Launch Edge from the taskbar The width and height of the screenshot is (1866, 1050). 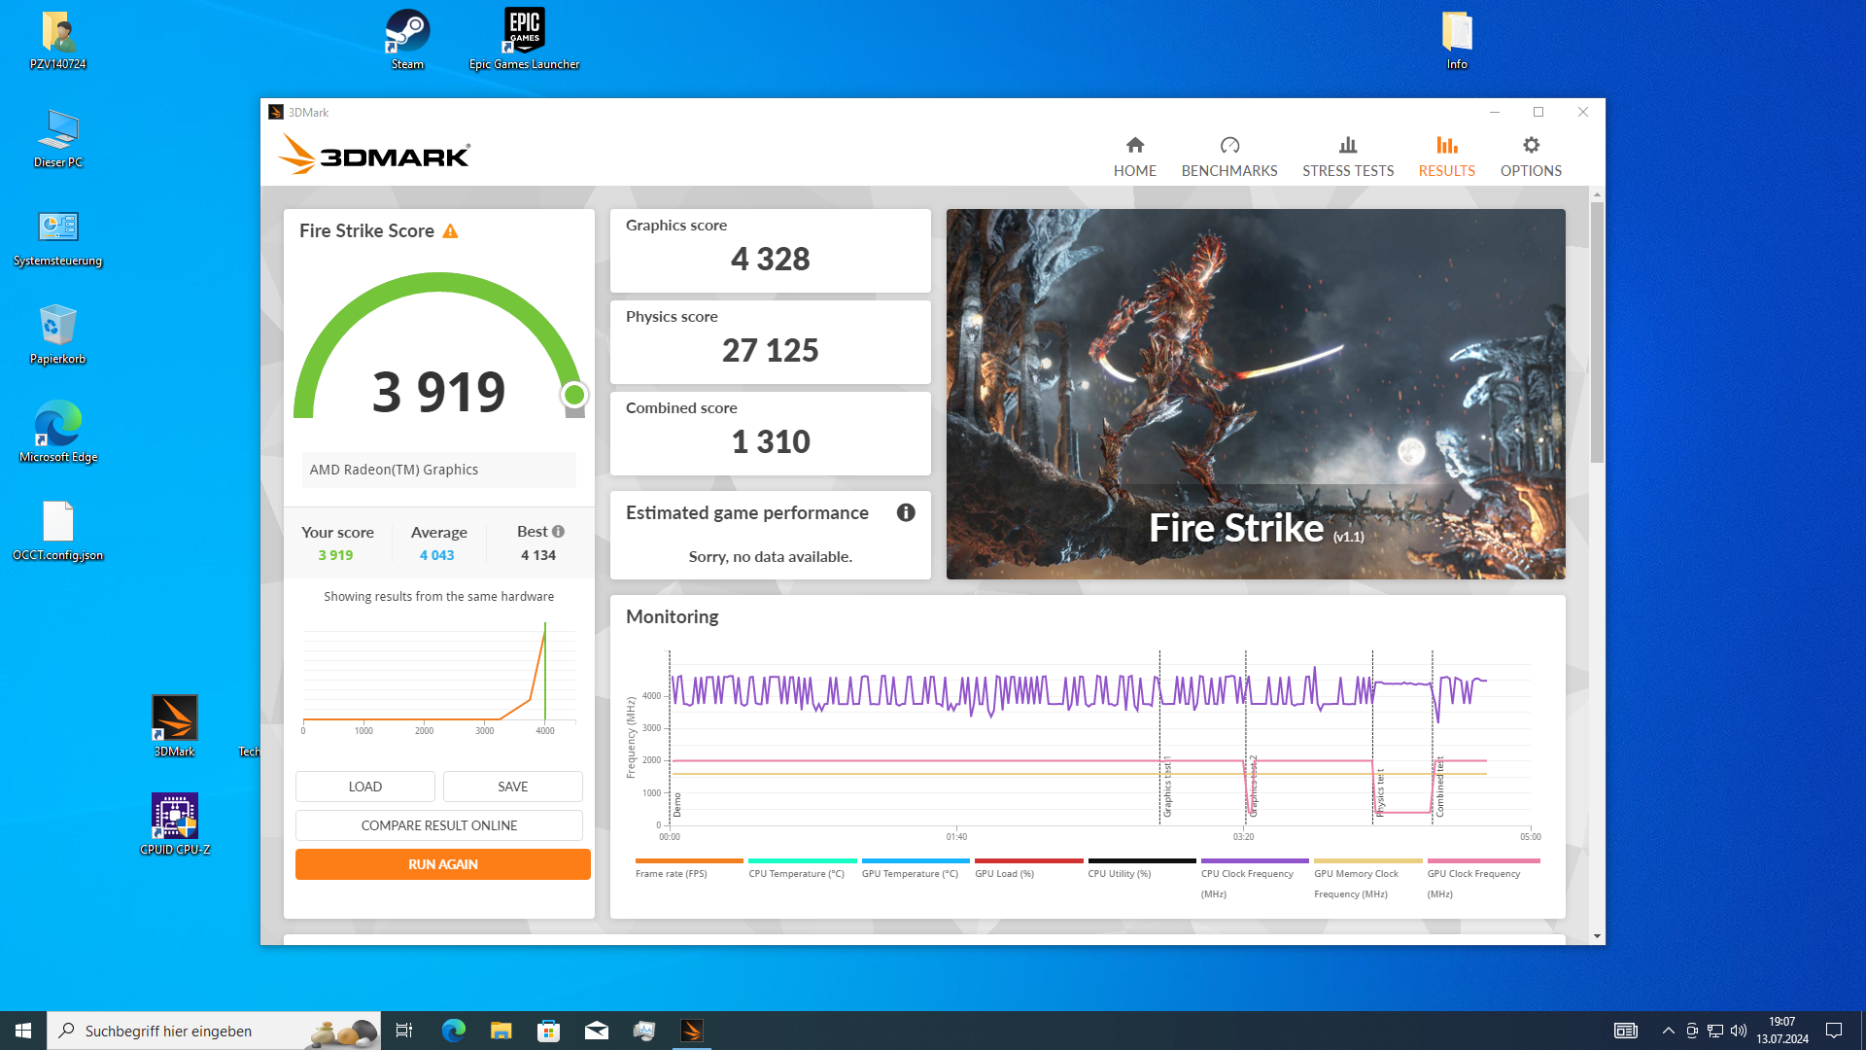[453, 1031]
